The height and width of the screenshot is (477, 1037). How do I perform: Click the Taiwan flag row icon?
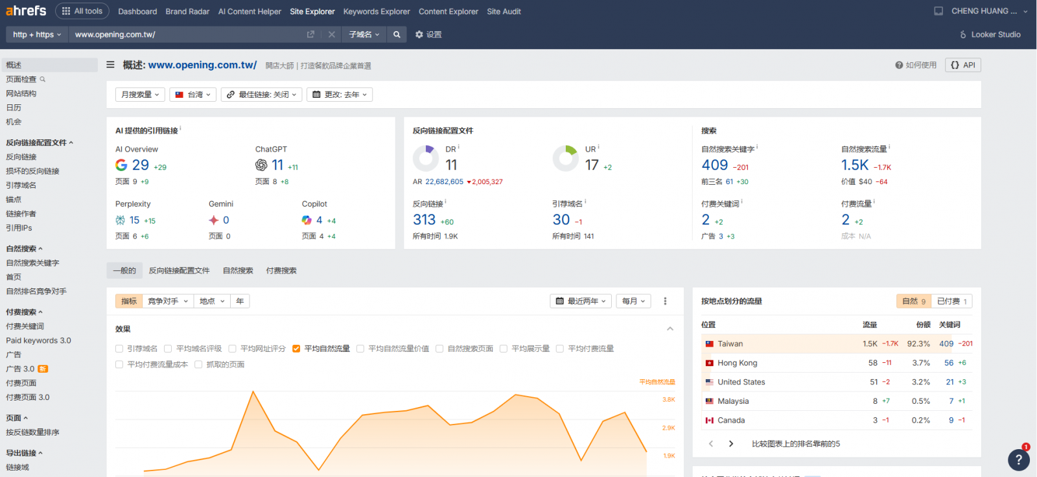(x=710, y=344)
